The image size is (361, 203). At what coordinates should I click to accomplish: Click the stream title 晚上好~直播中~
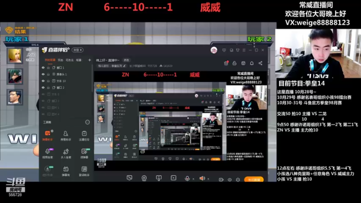108,60
